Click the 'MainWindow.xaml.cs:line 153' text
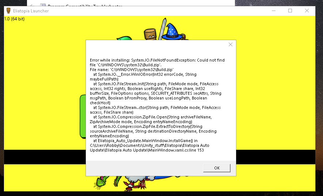The height and width of the screenshot is (196, 323). click(176, 150)
